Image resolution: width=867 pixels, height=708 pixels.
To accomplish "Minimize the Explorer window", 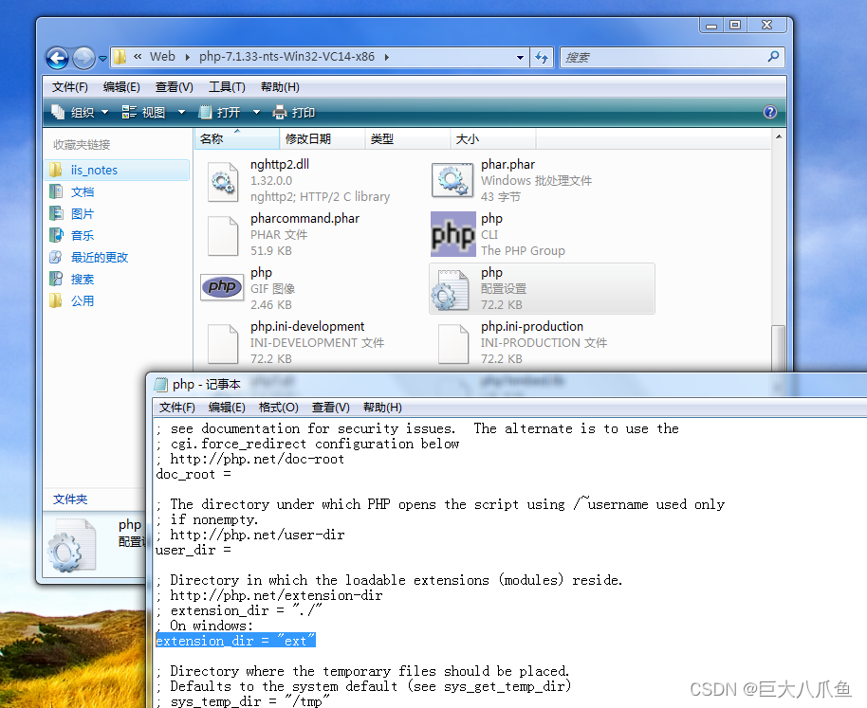I will click(x=711, y=25).
